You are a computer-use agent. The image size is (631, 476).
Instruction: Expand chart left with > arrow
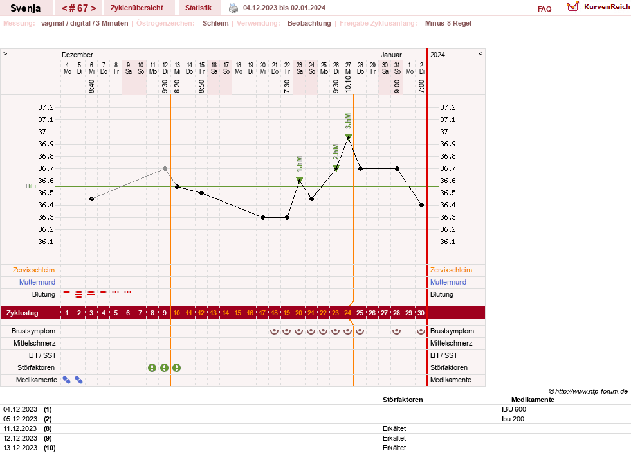click(x=5, y=53)
